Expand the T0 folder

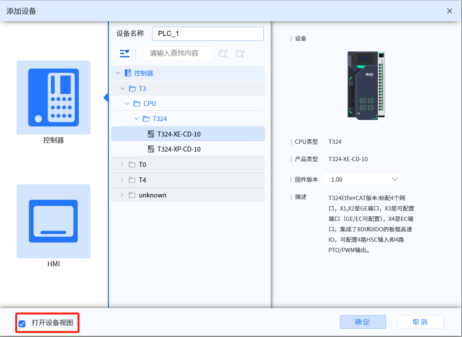click(122, 164)
